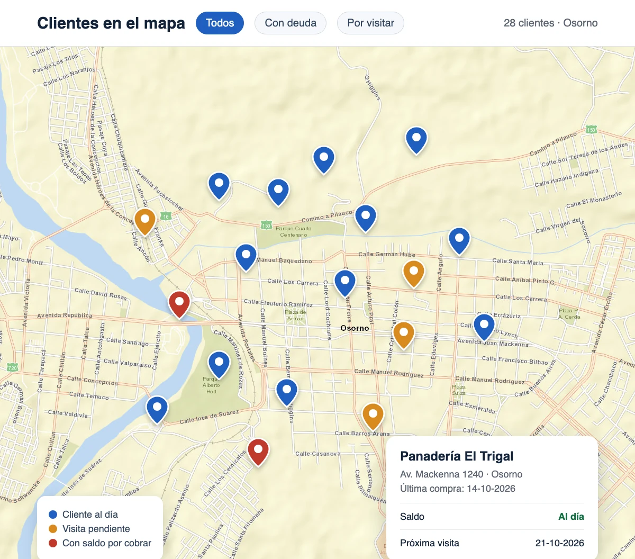Select the Todos filter tab
The width and height of the screenshot is (635, 559).
point(220,23)
